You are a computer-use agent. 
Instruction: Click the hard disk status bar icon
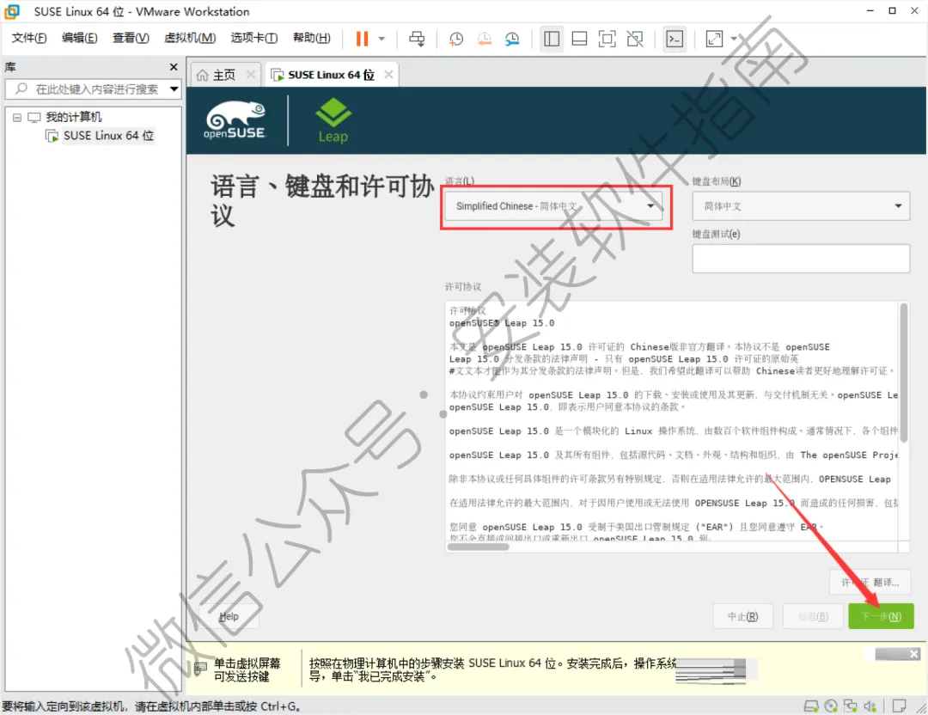point(811,706)
